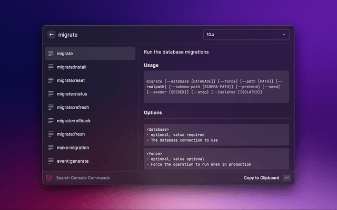Click the usage command code block
This screenshot has height=210, width=337.
[216, 87]
